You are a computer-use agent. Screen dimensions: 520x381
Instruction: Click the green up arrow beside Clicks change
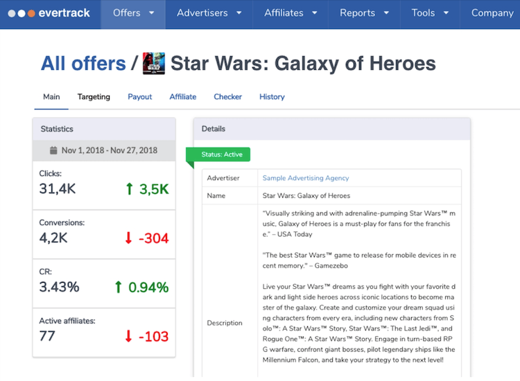pyautogui.click(x=130, y=189)
